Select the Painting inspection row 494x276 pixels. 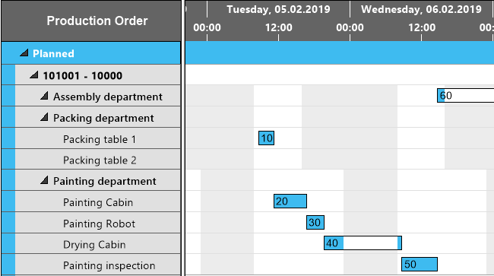(98, 265)
